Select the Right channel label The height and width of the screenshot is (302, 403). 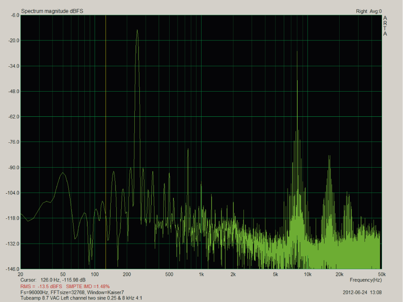[x=361, y=11]
